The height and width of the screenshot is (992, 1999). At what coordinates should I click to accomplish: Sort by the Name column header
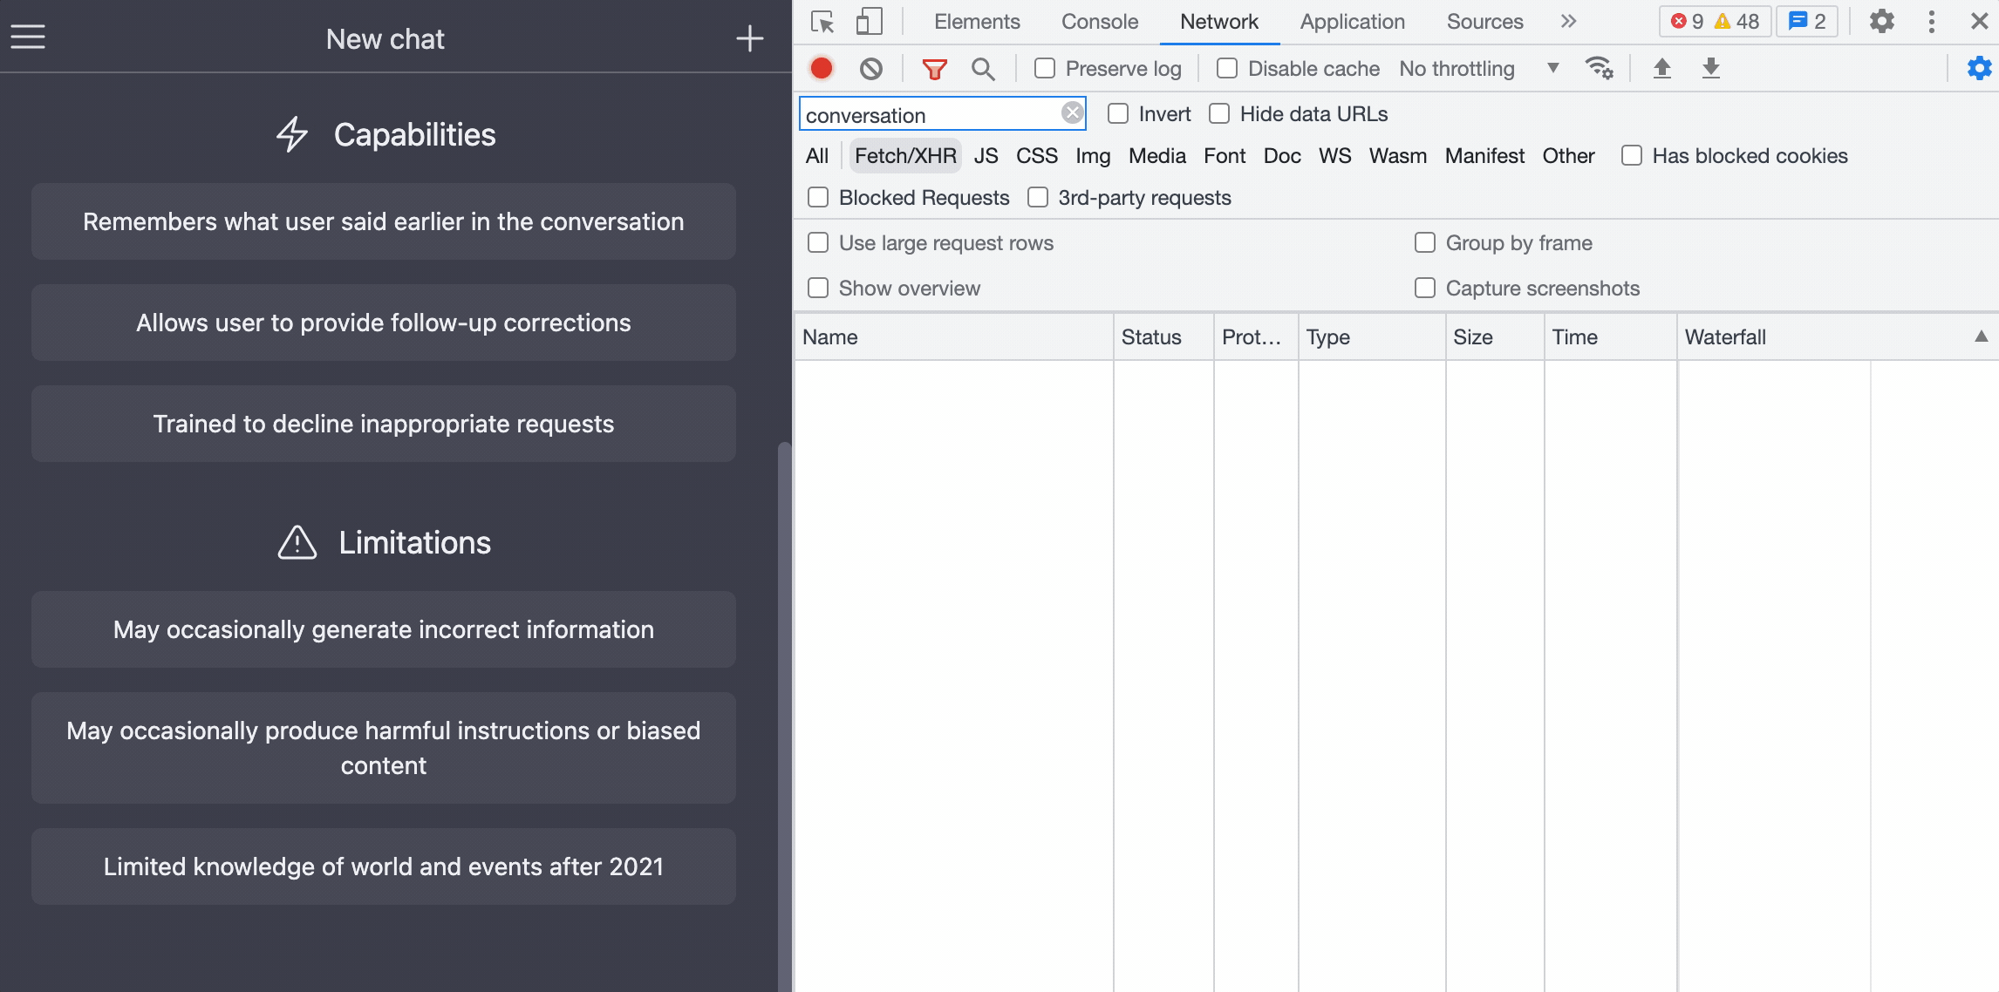point(954,337)
